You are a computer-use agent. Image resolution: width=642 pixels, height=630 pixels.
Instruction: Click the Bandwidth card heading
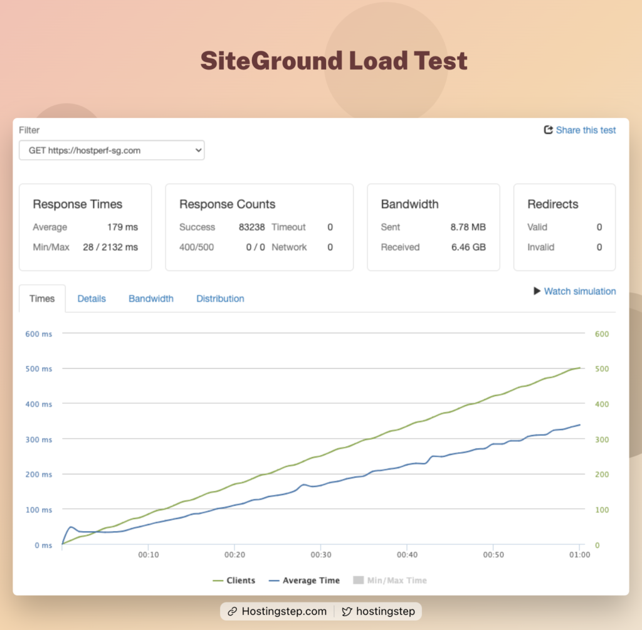[x=409, y=204]
